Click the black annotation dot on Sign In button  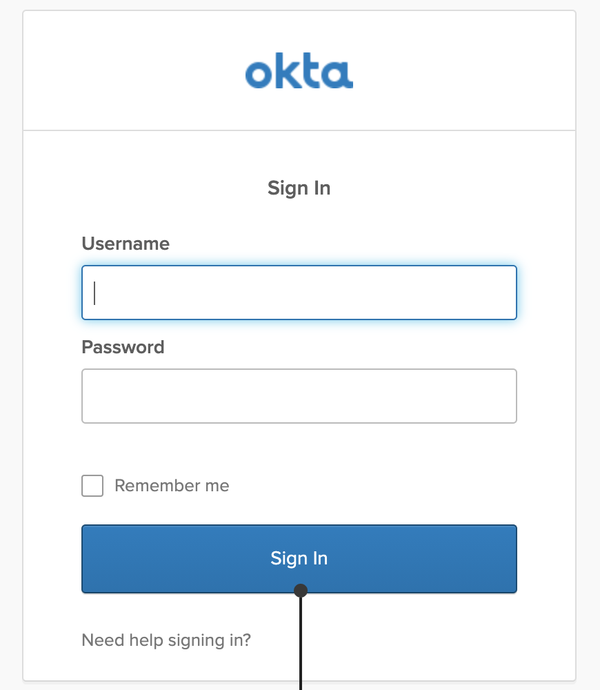click(x=301, y=590)
